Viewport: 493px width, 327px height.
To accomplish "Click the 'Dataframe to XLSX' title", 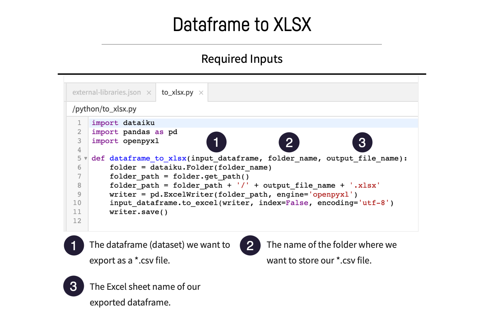I will [242, 25].
